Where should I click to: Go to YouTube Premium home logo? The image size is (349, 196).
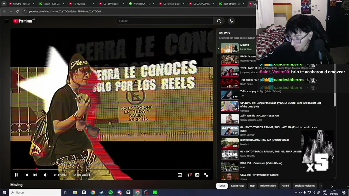23,21
